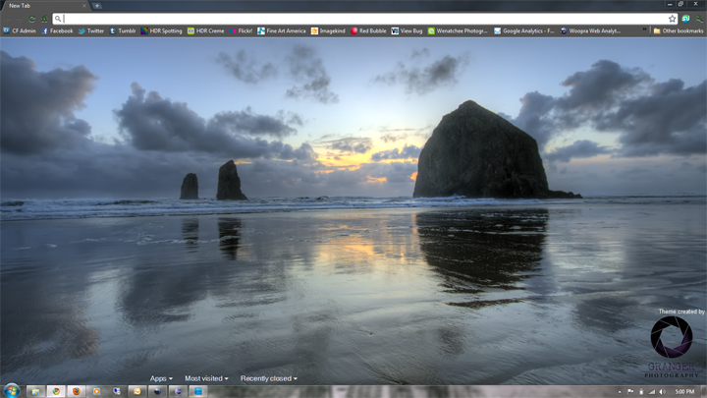Click the new tab button beside the tab
Image resolution: width=707 pixels, height=398 pixels.
[97, 6]
